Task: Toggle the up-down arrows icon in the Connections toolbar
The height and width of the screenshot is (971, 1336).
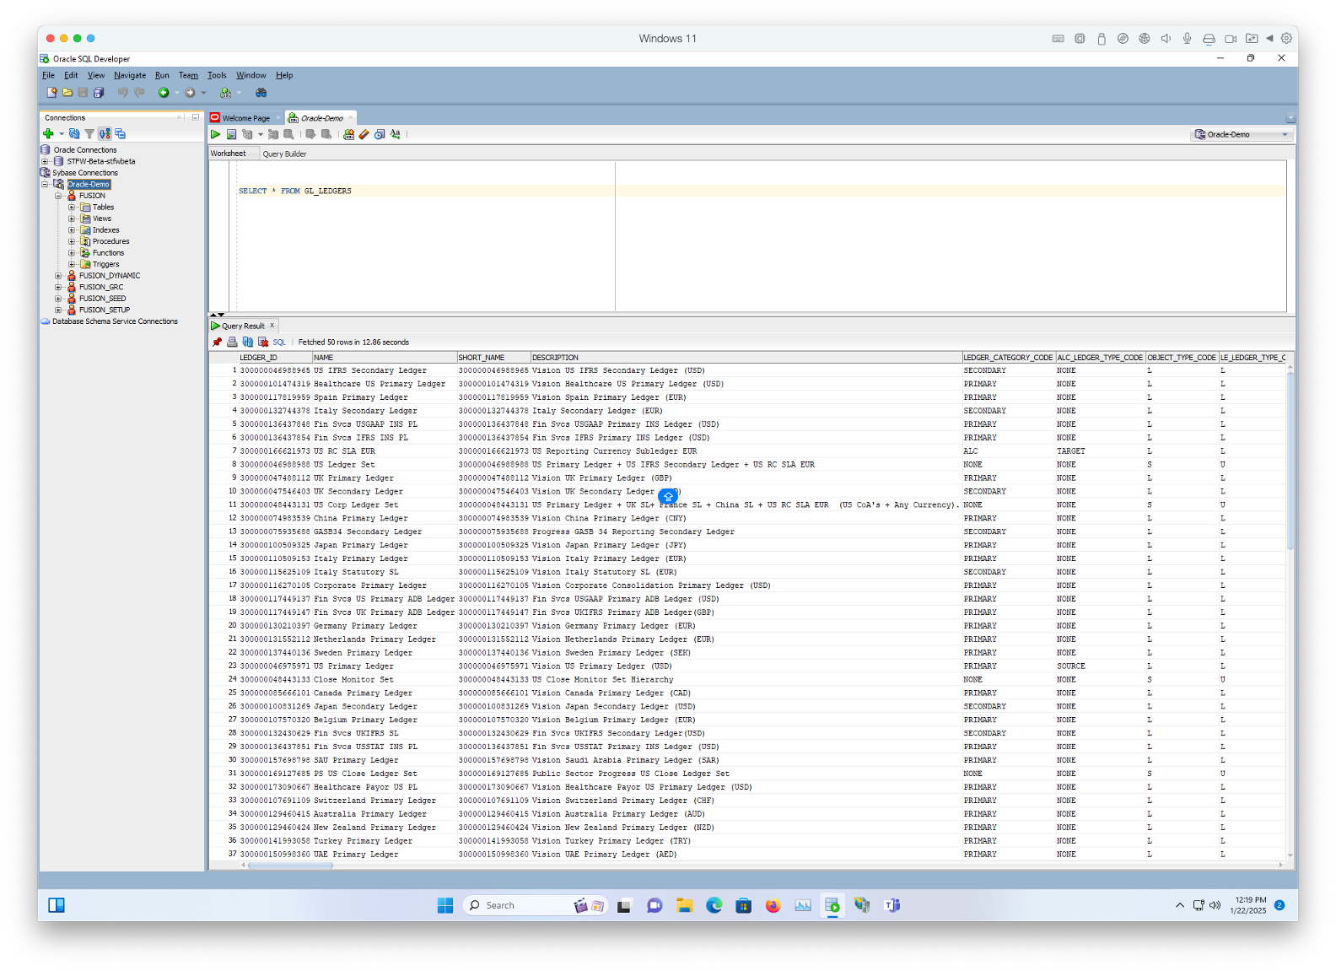Action: (x=105, y=133)
